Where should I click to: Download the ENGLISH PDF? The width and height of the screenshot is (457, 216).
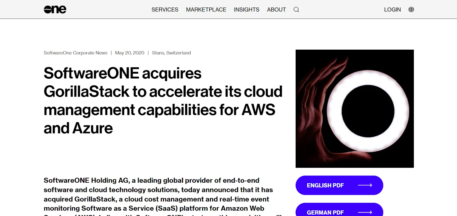point(339,185)
